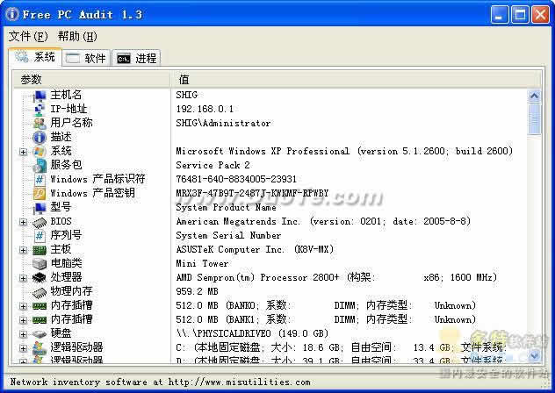The image size is (555, 393).
Task: Switch to the 软件 tab
Action: (x=86, y=58)
